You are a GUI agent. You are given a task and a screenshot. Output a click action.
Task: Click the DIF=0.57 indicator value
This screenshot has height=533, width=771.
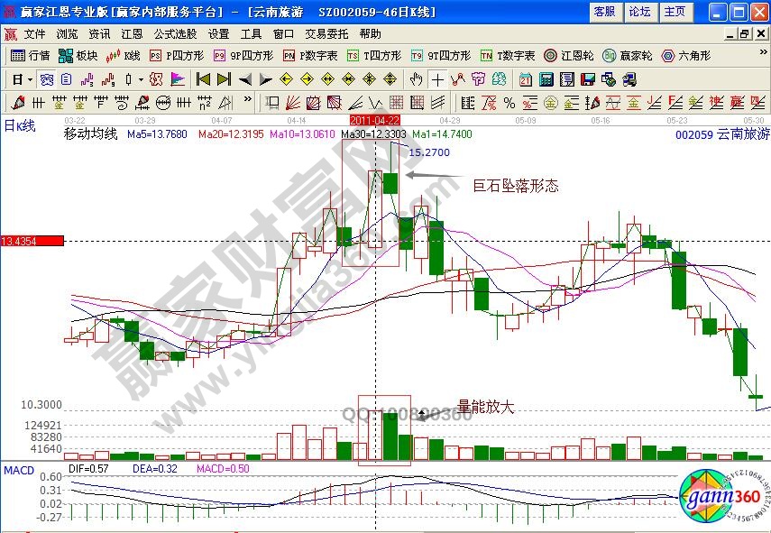click(88, 469)
